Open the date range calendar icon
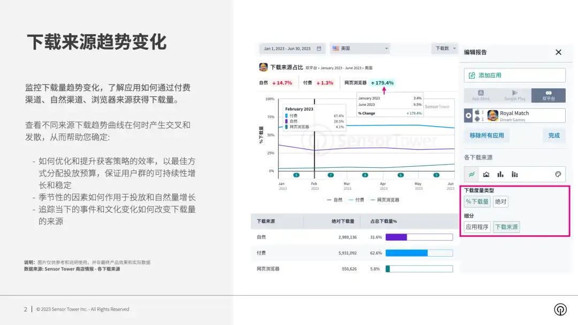 point(319,49)
